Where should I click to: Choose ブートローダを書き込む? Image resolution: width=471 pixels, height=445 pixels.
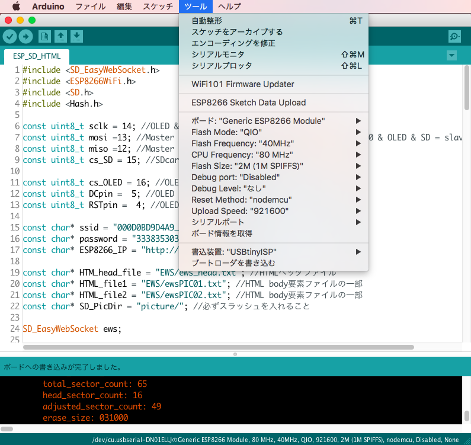pos(274,263)
